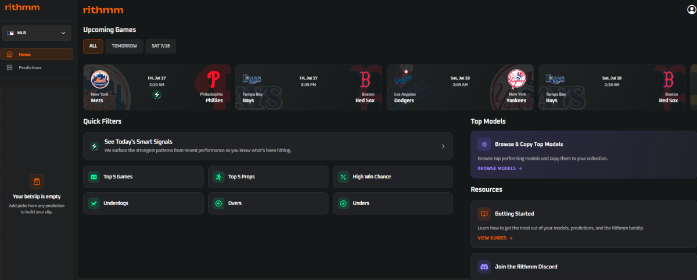
Task: Click the Top Models heading
Action: point(488,121)
